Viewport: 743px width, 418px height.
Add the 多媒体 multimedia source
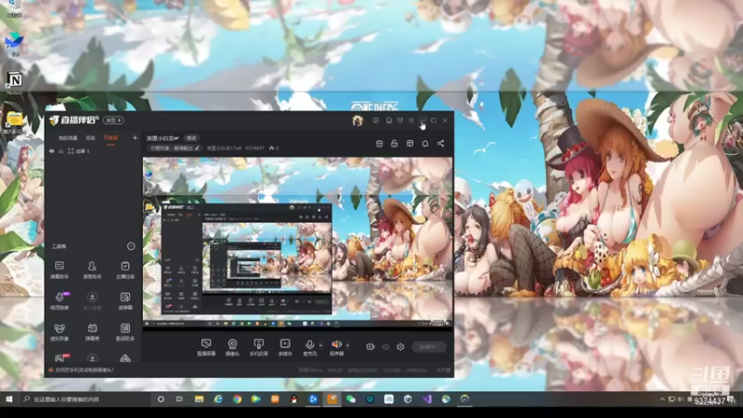tap(285, 346)
